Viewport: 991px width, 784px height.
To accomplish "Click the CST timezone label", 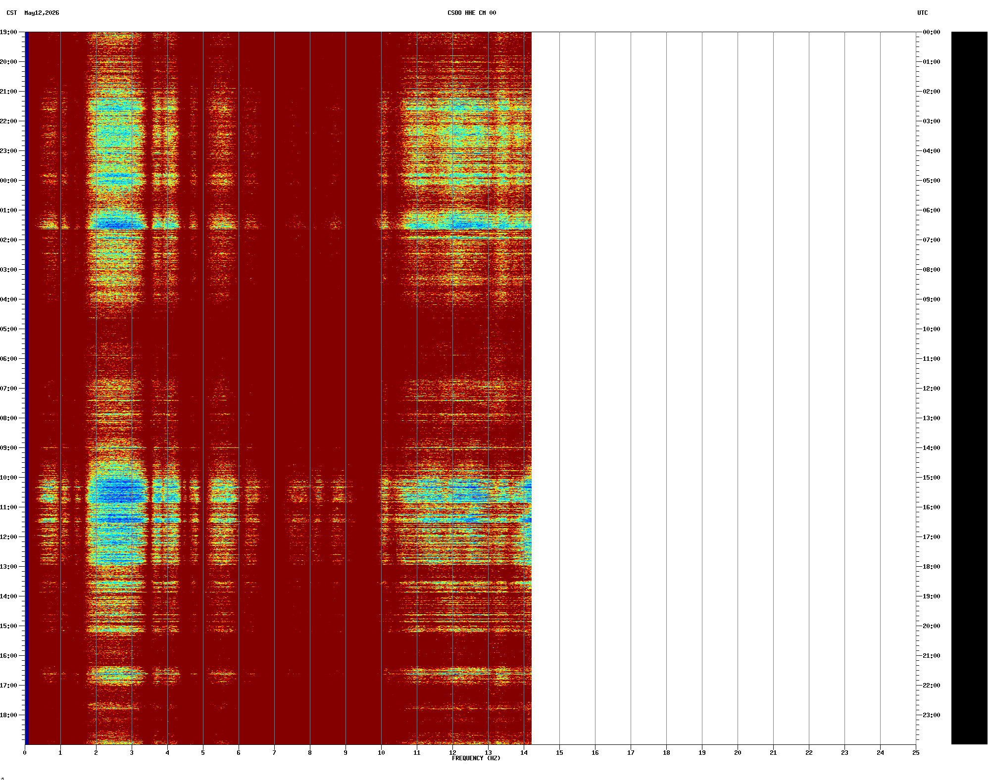I will point(11,13).
